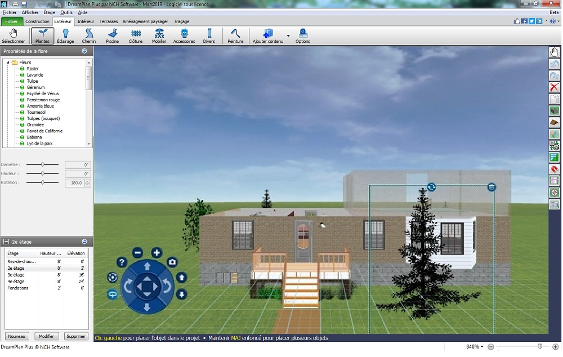Collapse the Fleurs folder in the tree
563x357 pixels.
[x=8, y=63]
